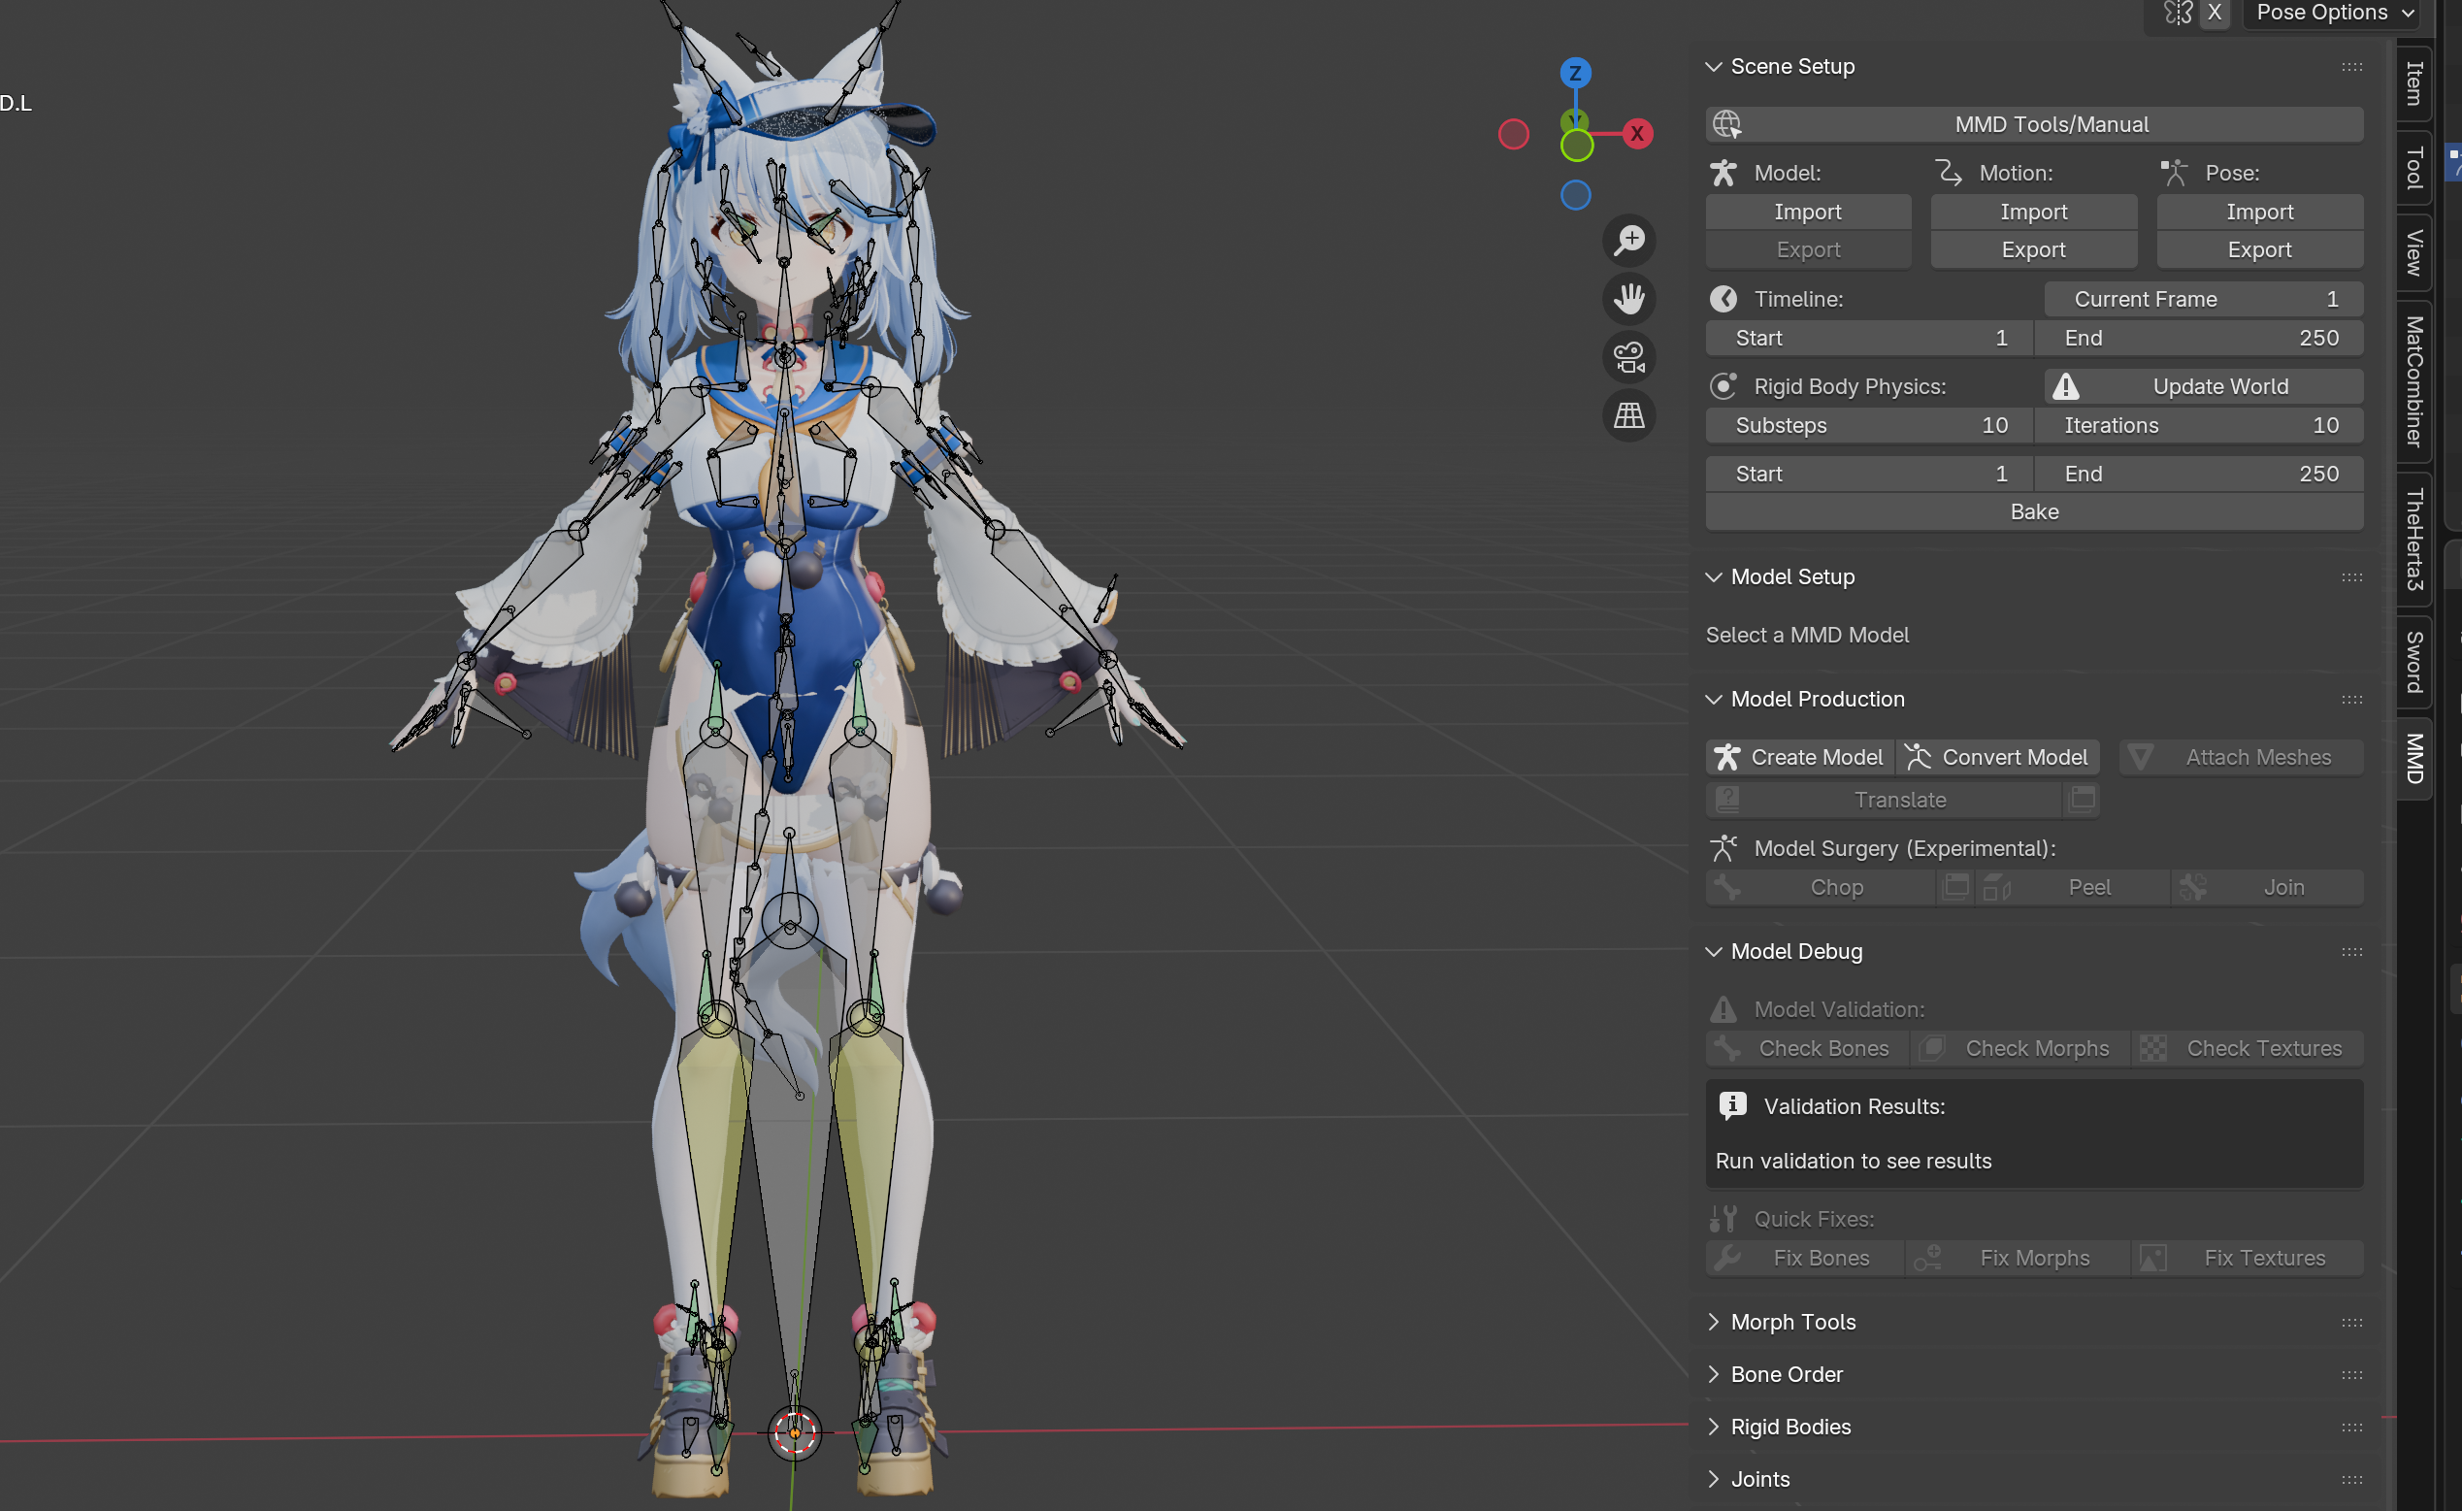Expand the Rigid Bodies panel

coord(1789,1427)
